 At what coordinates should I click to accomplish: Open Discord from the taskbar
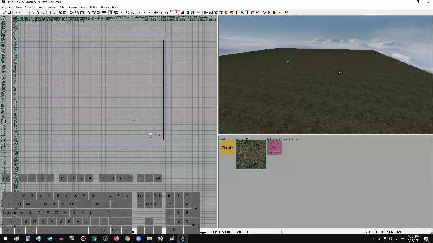(x=138, y=239)
